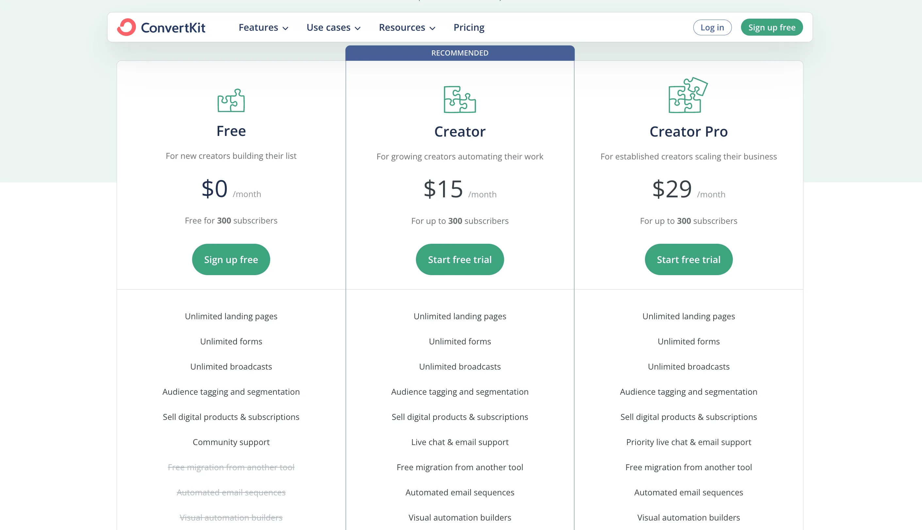922x530 pixels.
Task: Click Creator's 'Unlimited broadcasts'
Action: 460,367
